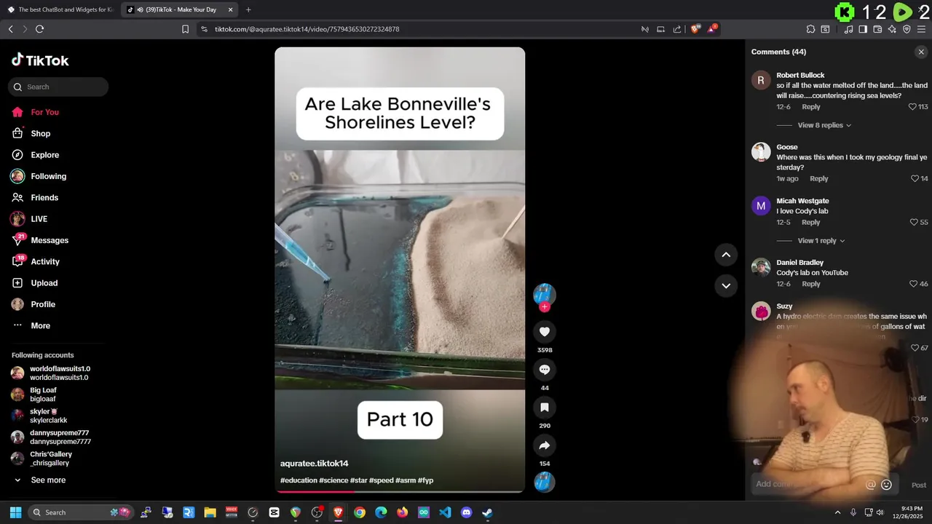Open the LIVE section

pos(29,219)
